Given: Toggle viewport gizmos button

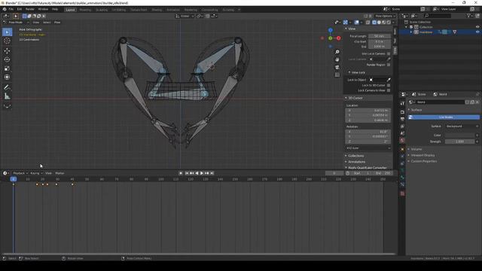Looking at the screenshot, I should [345, 22].
